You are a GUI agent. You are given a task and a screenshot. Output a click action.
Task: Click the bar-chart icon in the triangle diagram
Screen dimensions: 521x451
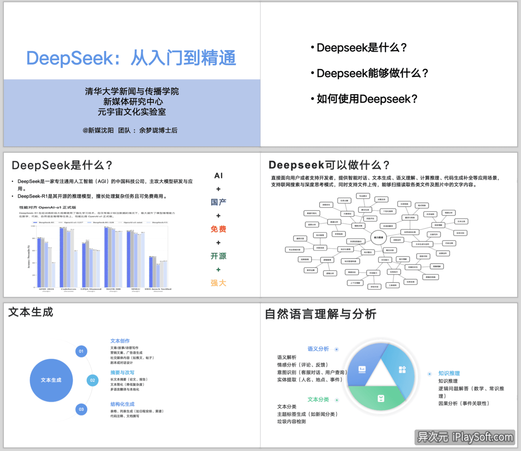pyautogui.click(x=362, y=369)
